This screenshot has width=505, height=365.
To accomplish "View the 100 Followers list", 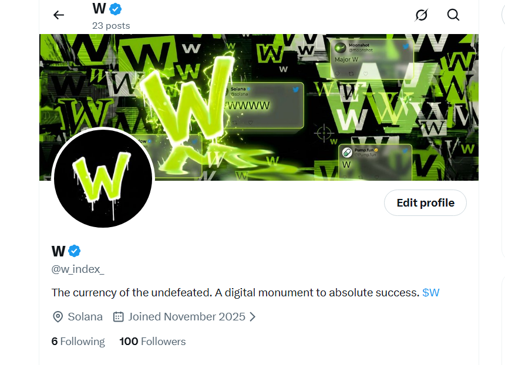I will click(153, 342).
